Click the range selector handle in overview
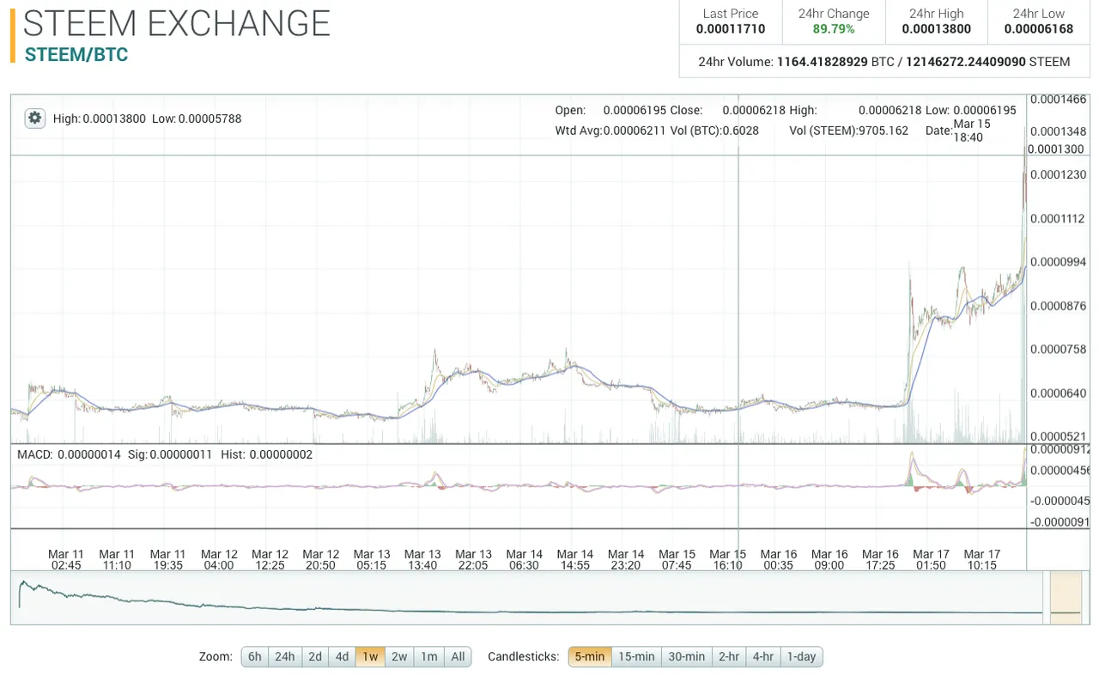Screen dimensions: 1099x676 pos(1066,598)
